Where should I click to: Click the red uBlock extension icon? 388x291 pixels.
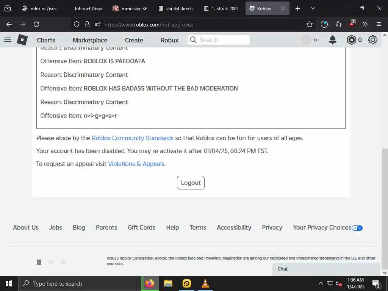[x=352, y=24]
